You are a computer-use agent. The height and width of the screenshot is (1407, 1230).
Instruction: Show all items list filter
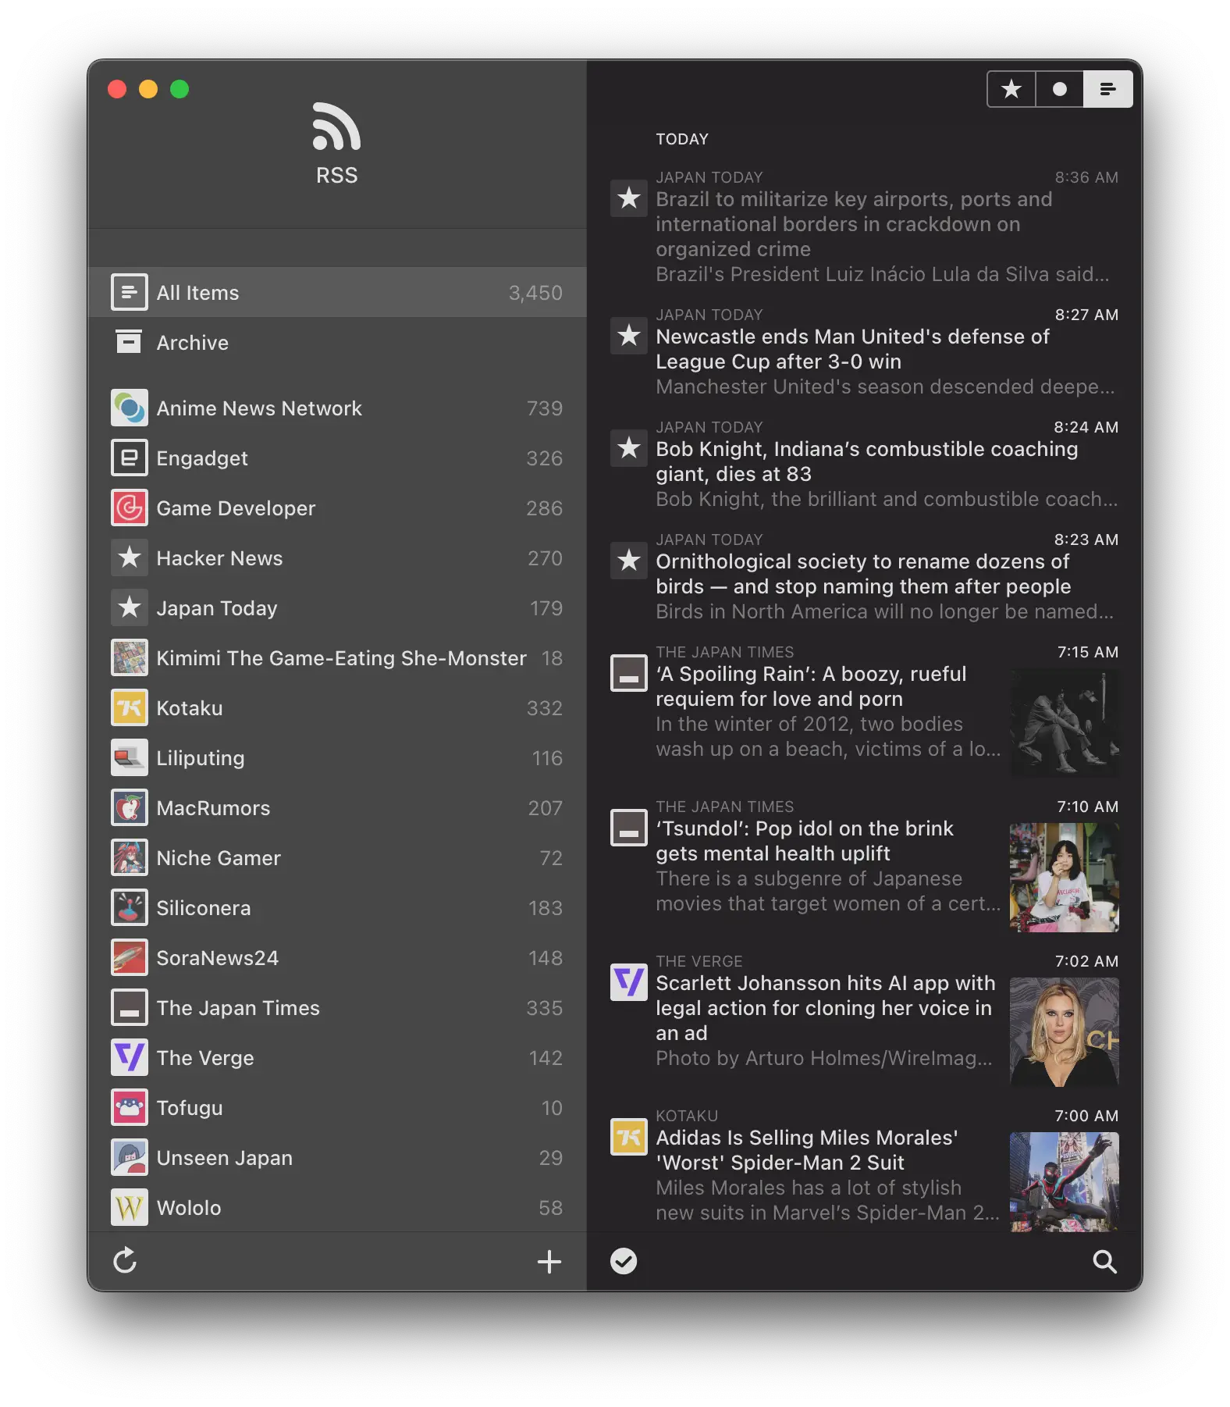(x=1107, y=89)
